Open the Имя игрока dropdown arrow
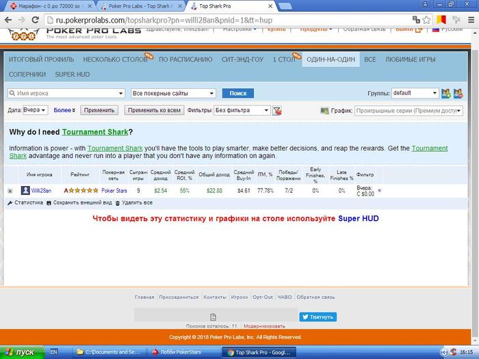This screenshot has height=359, width=479. click(121, 94)
